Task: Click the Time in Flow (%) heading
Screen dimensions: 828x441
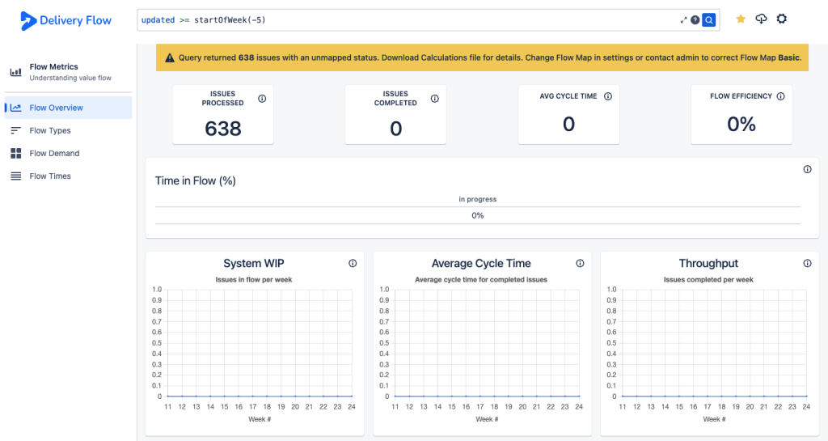Action: [x=196, y=180]
